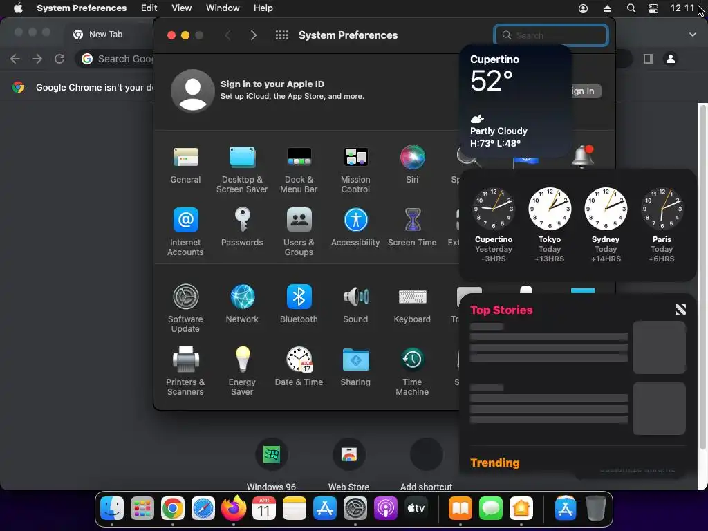708x531 pixels.
Task: Click the eject icon in menu bar
Action: (x=607, y=8)
